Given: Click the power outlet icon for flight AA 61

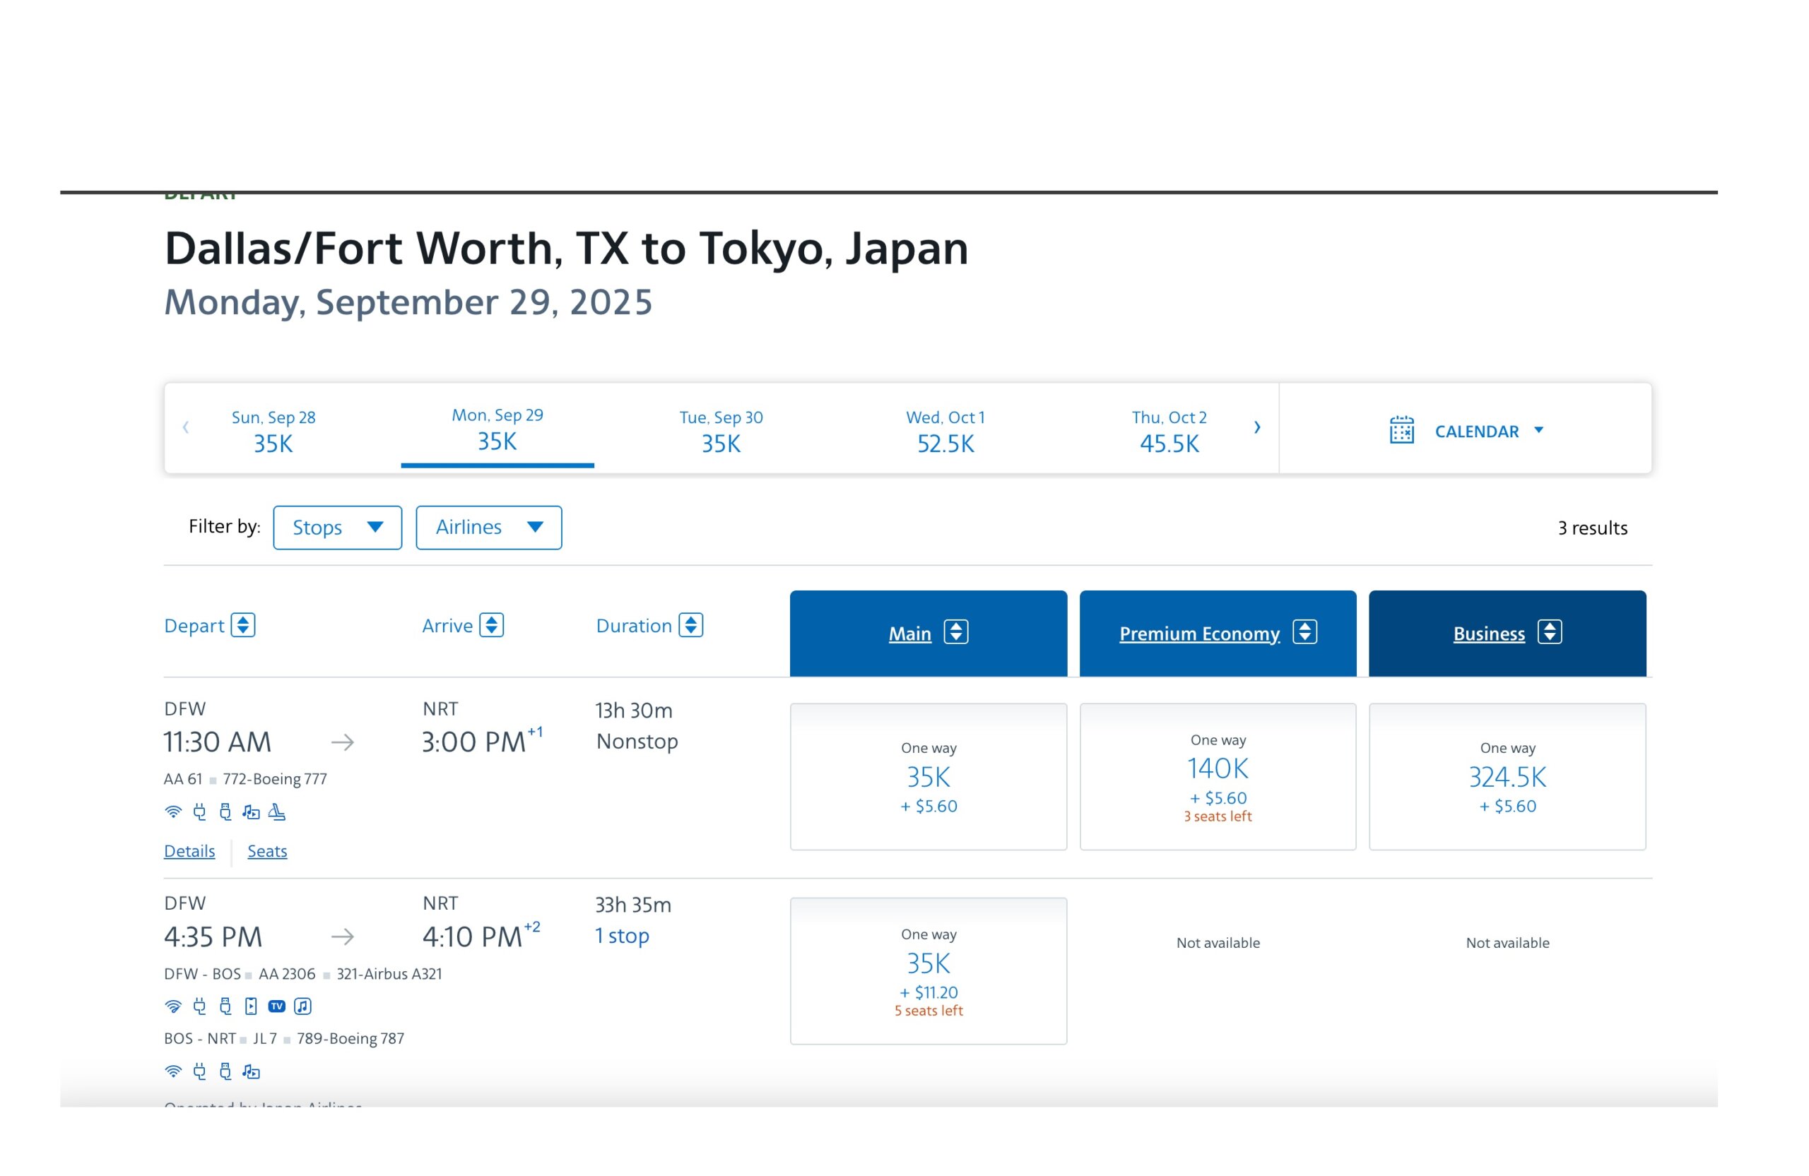Looking at the screenshot, I should [x=199, y=812].
